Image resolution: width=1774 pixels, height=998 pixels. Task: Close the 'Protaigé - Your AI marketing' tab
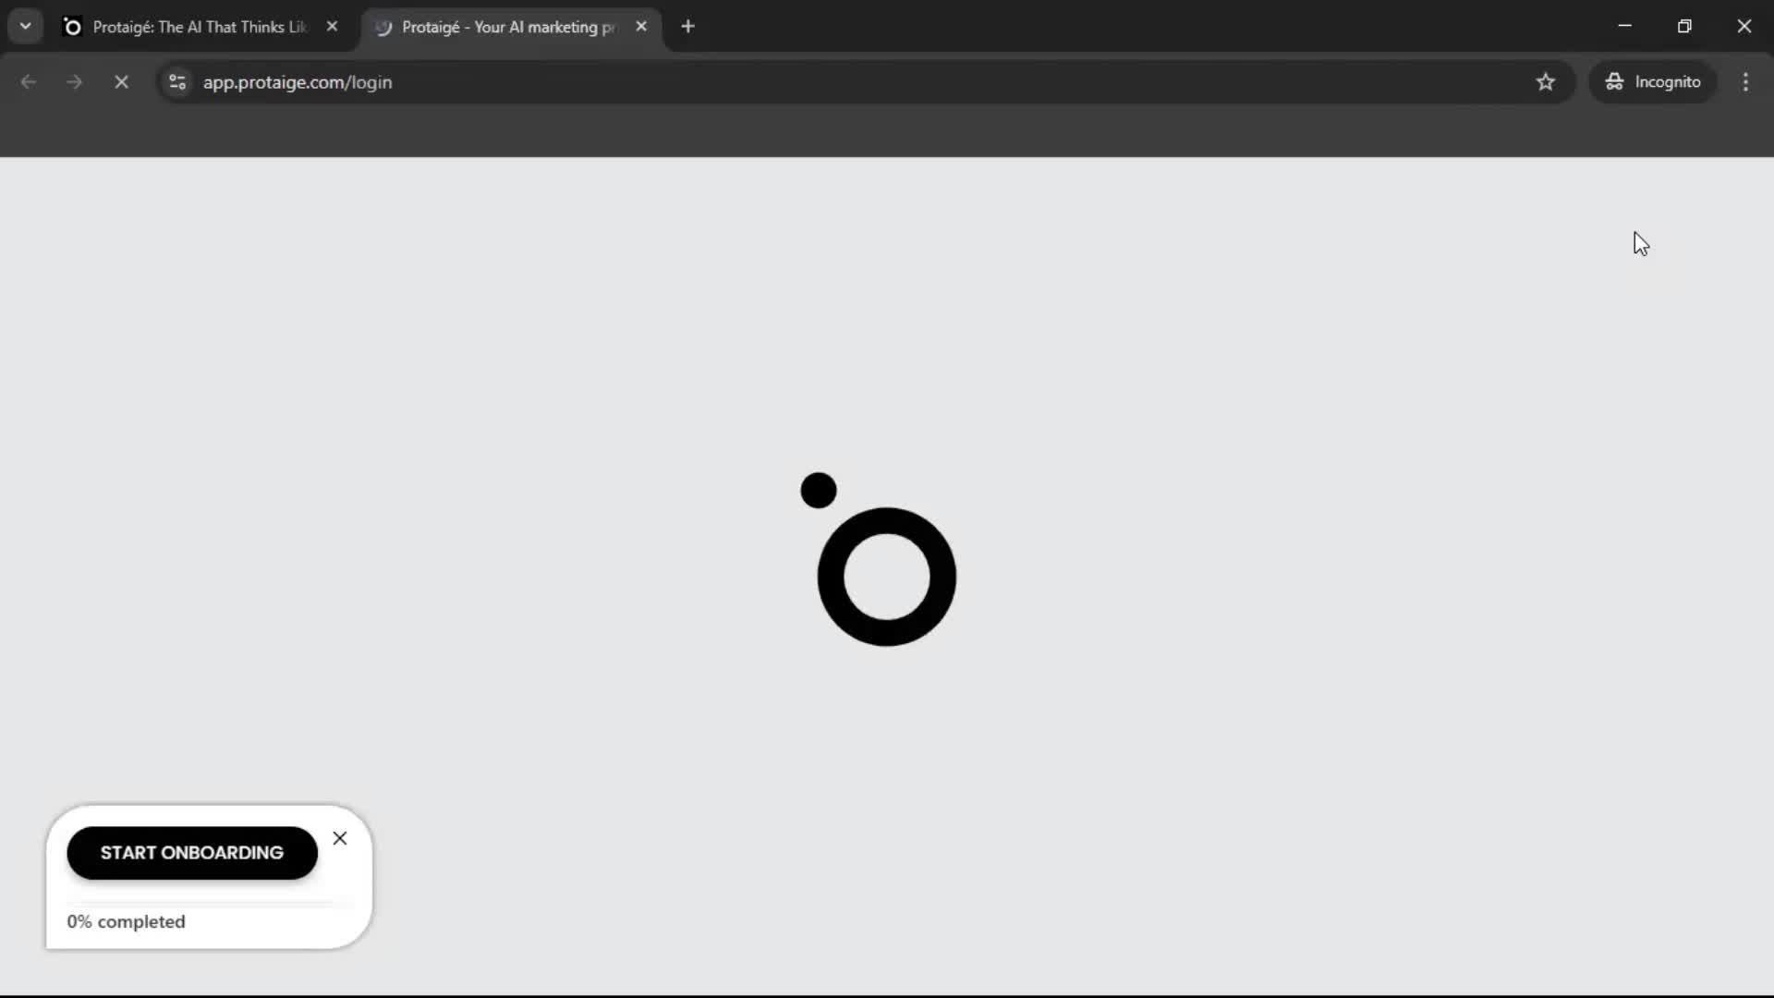(x=642, y=26)
